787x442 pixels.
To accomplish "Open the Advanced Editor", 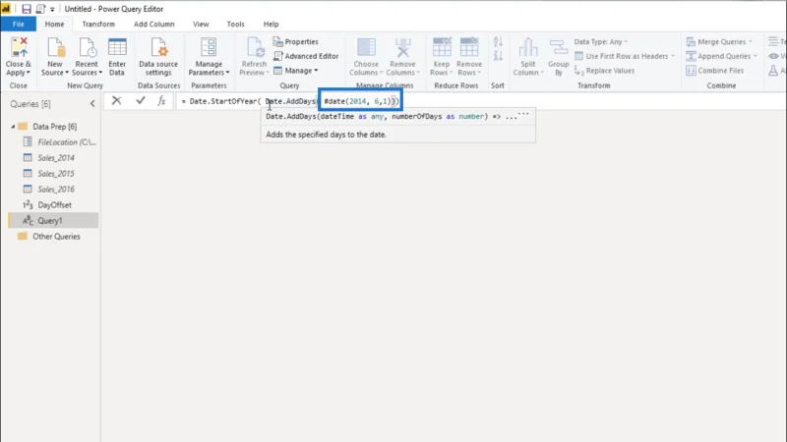I will [306, 56].
